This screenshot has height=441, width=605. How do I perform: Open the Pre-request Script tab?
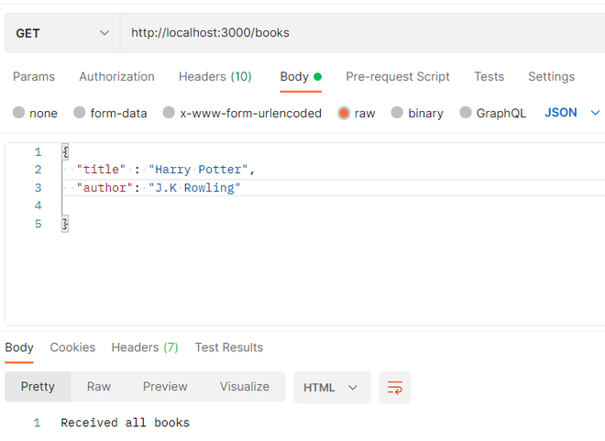coord(398,77)
